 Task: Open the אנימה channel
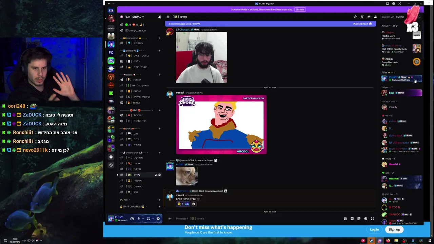click(x=140, y=163)
